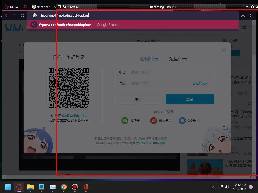Select the Google Search suggestion row
Screen dimensions: 258x193
[x=133, y=25]
